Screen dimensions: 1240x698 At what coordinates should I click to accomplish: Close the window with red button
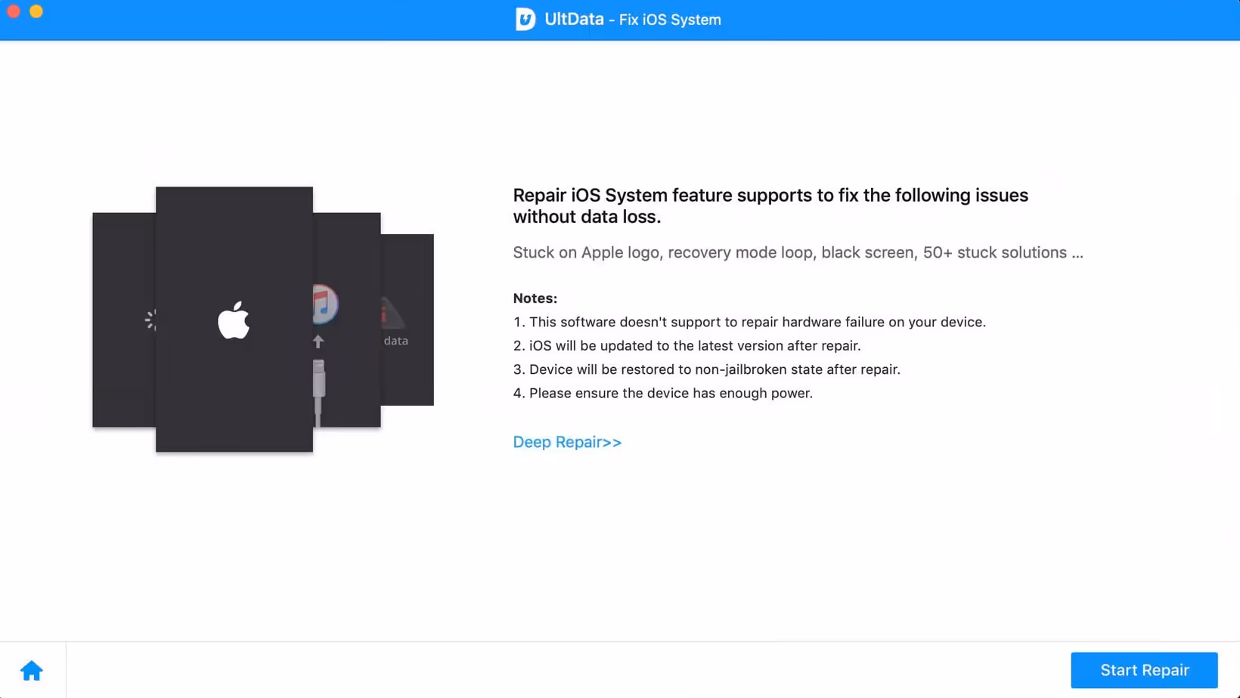(x=14, y=11)
